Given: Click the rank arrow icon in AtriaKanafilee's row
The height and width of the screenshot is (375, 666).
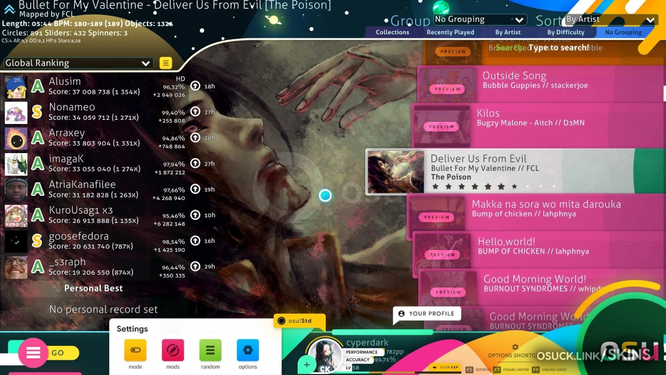Looking at the screenshot, I should (x=195, y=189).
